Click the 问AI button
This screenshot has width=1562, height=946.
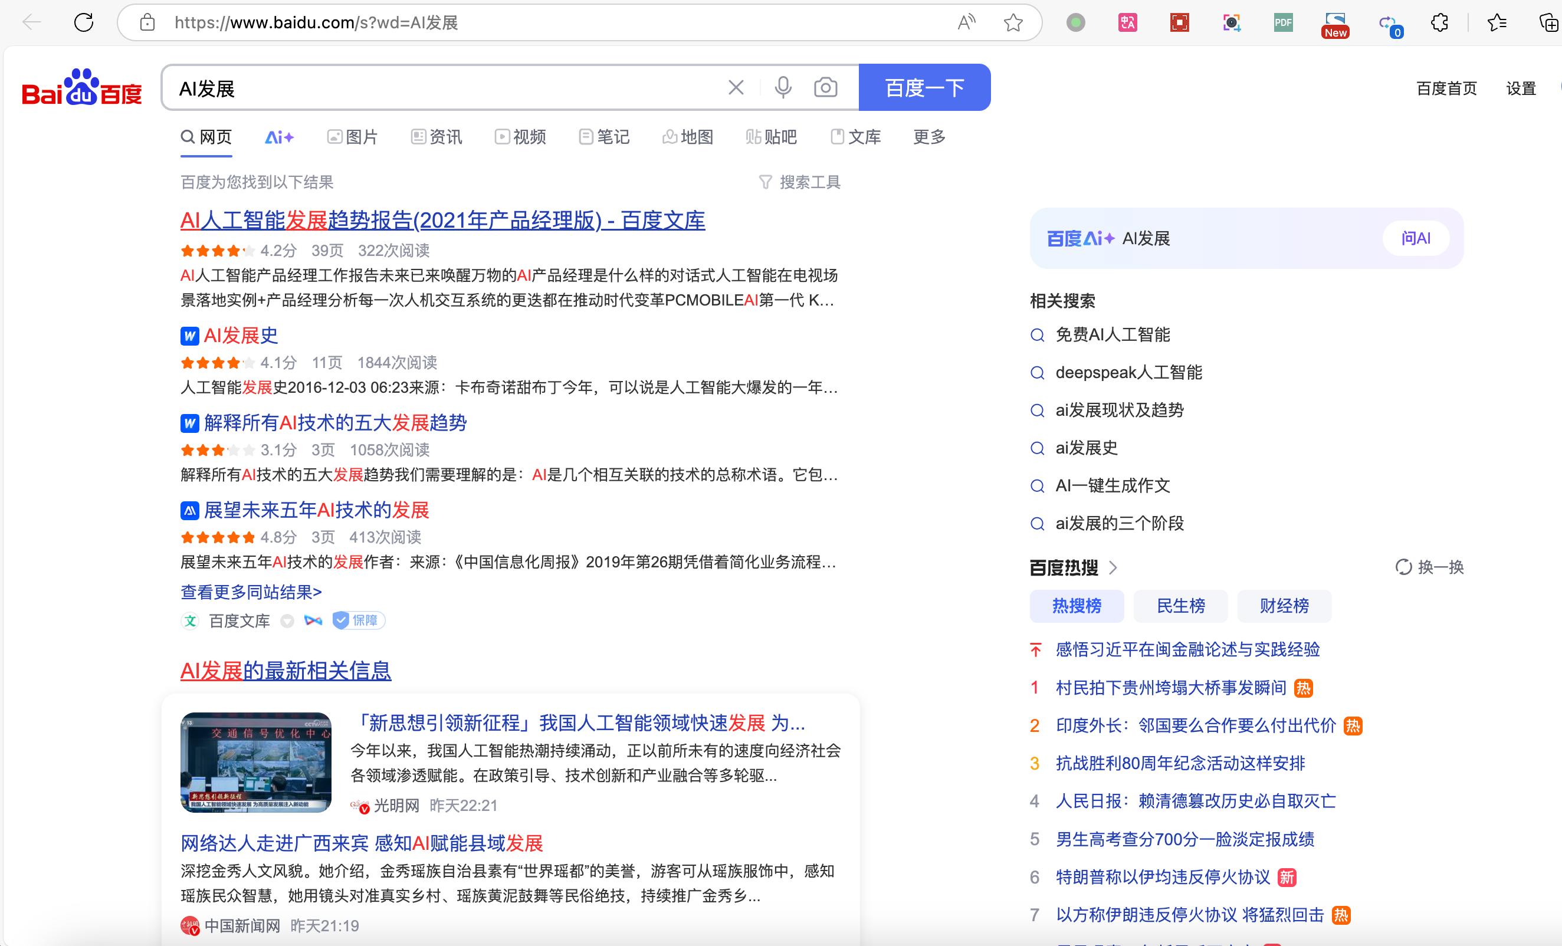click(x=1416, y=238)
